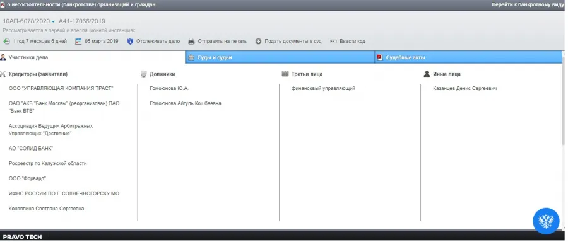Open the round blue eagle emblem widget
Screen dimensions: 568x242
pos(546,221)
